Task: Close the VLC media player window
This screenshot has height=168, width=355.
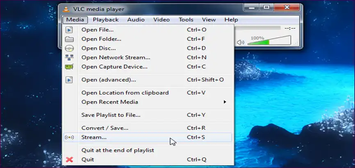Action: [x=287, y=7]
